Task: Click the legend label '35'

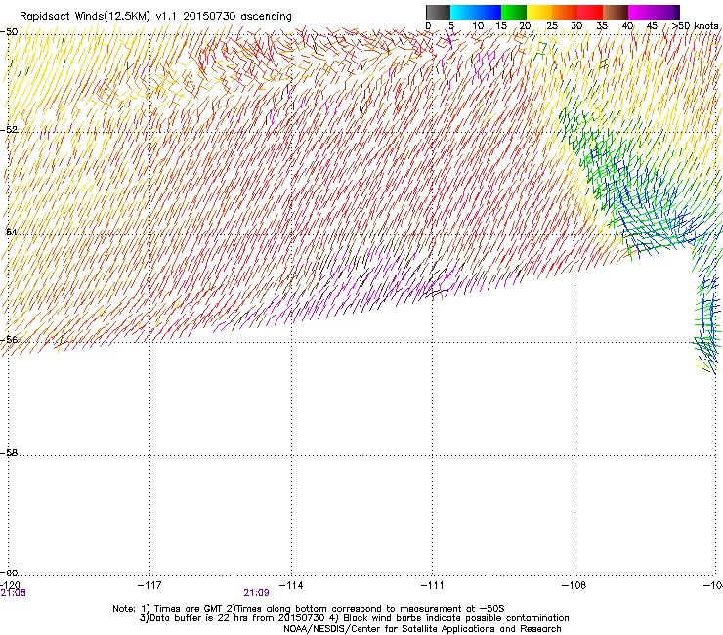Action: pos(602,26)
